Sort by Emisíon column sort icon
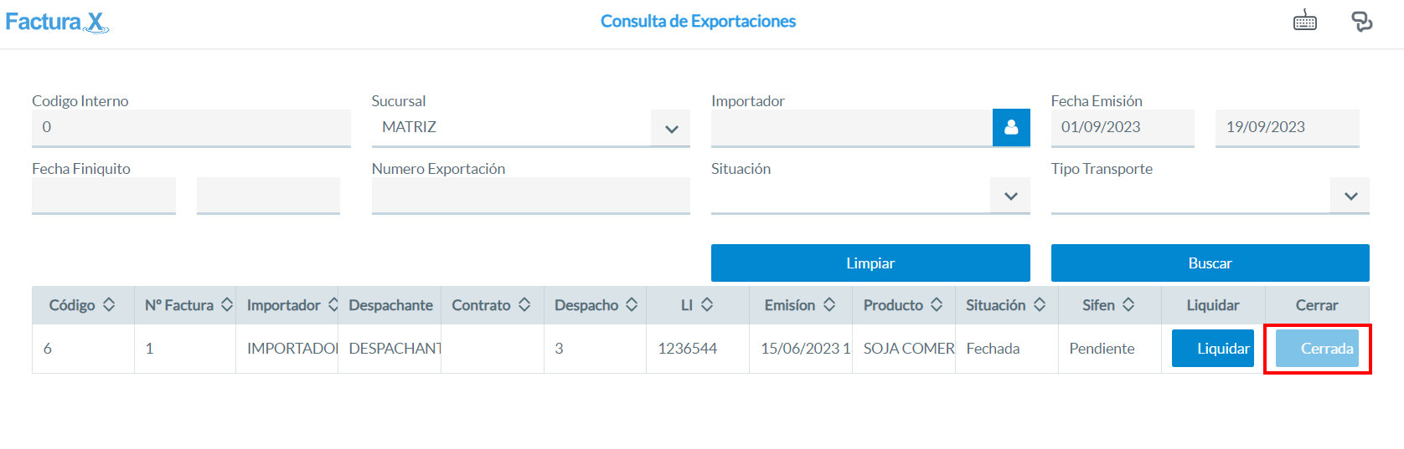 [x=829, y=305]
